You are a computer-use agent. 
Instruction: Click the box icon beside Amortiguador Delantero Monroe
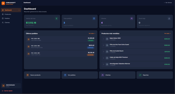[x=107, y=64]
